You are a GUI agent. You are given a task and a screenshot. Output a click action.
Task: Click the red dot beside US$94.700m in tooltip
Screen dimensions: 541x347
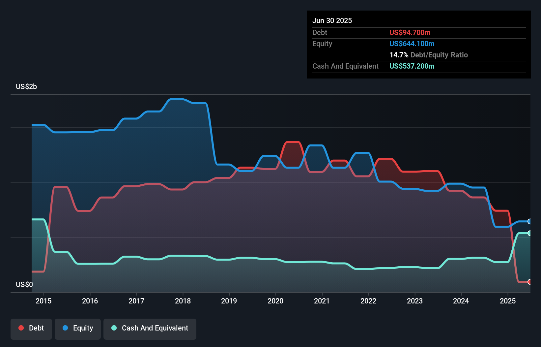pos(410,32)
